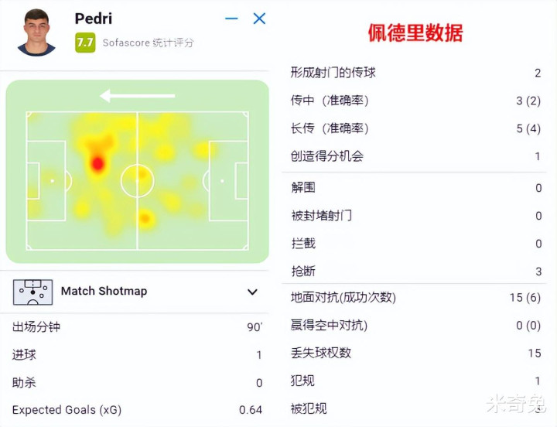Screen dimensions: 557x427
Task: Click the 佩德里数据 red heading
Action: coord(415,33)
